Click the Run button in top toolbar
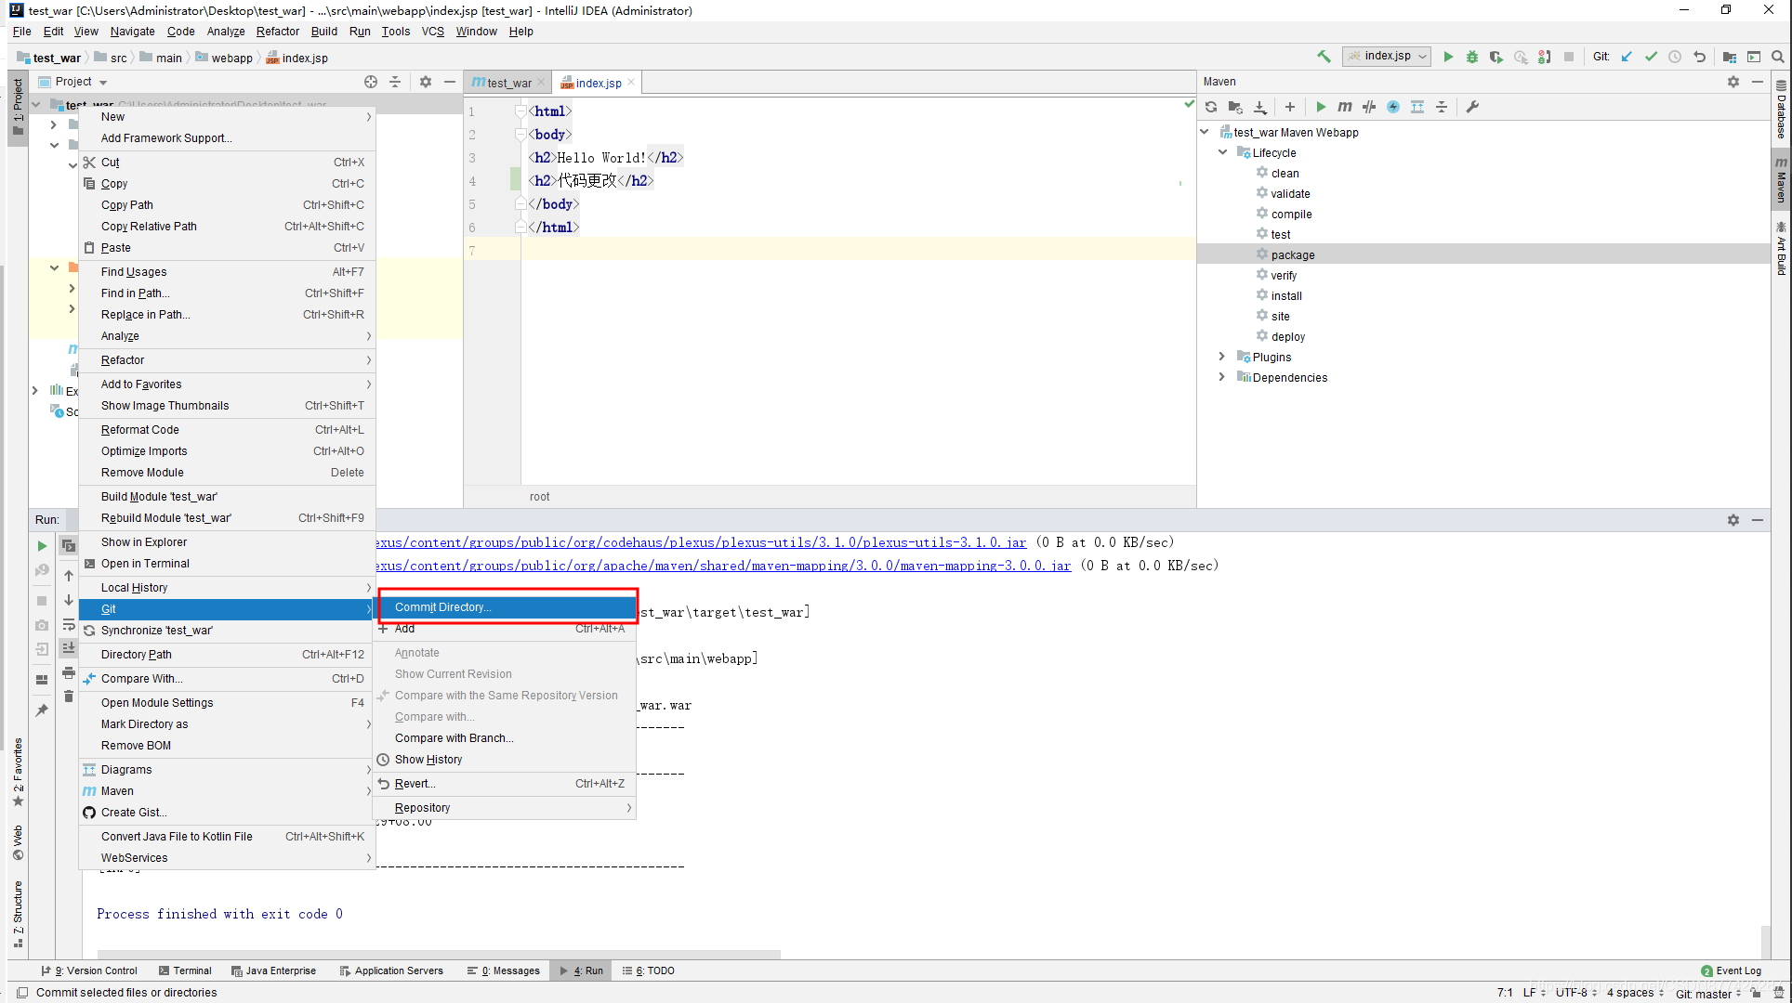Image resolution: width=1792 pixels, height=1003 pixels. point(1446,58)
